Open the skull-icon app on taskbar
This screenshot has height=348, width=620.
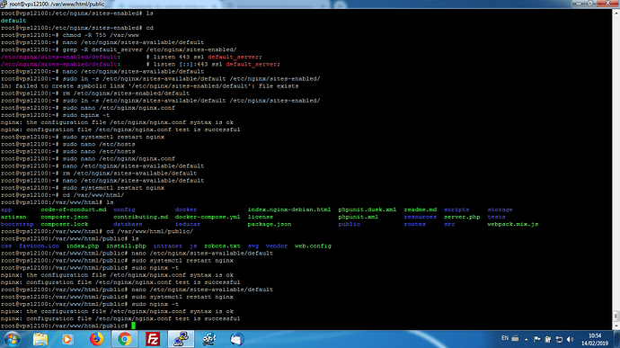(x=209, y=339)
